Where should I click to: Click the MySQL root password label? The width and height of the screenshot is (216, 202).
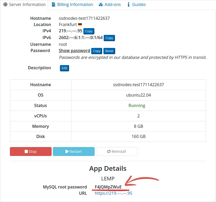[65, 187]
